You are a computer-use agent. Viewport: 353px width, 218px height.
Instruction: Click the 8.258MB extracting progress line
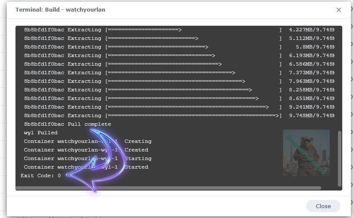coord(178,90)
